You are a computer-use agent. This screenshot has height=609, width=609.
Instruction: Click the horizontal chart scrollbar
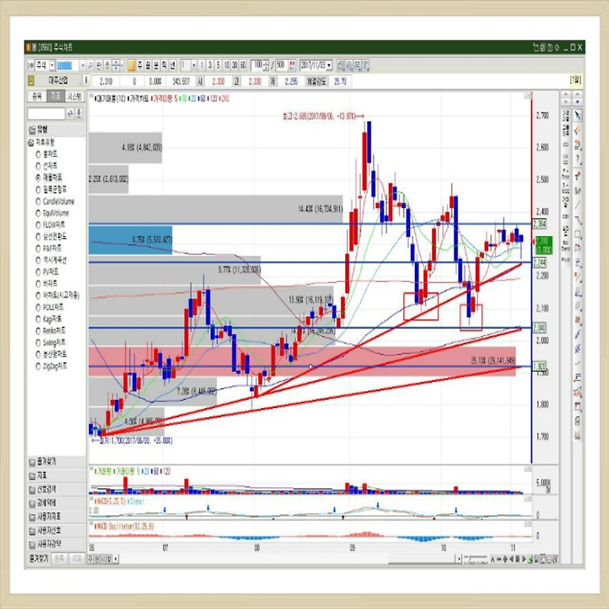[288, 559]
